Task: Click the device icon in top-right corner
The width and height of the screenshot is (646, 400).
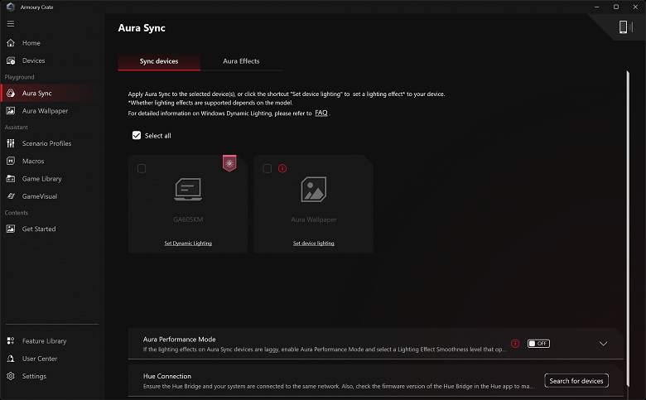Action: pos(624,27)
